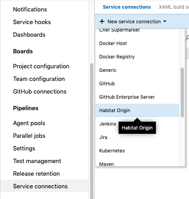Click the left sidebar scrollbar

(92, 131)
